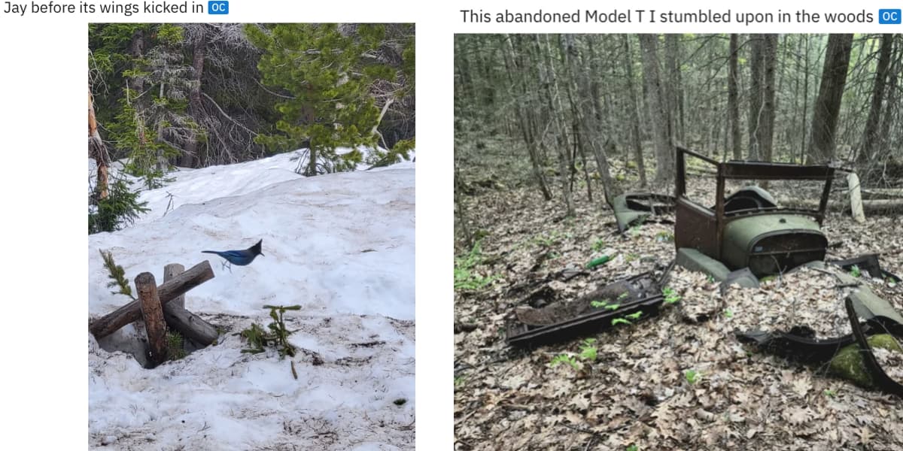903x451 pixels.
Task: Open the abandoned Model T post title link
Action: tap(667, 17)
